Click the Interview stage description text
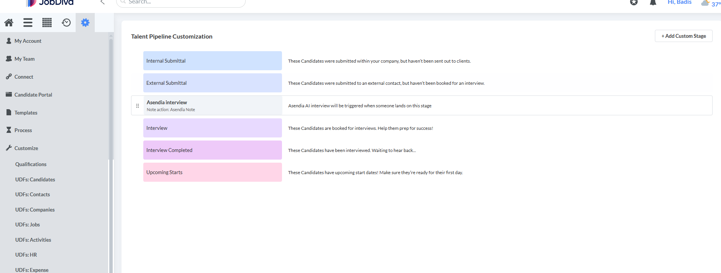 [x=361, y=128]
